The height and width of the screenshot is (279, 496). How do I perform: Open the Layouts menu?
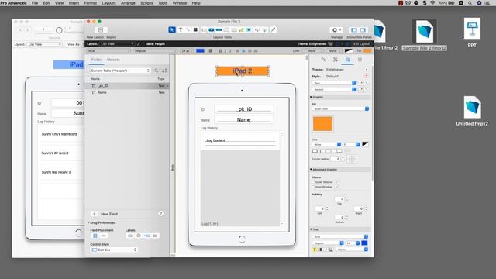(108, 3)
